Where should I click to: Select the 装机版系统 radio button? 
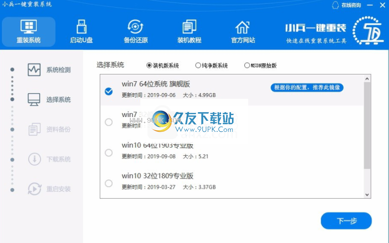149,65
